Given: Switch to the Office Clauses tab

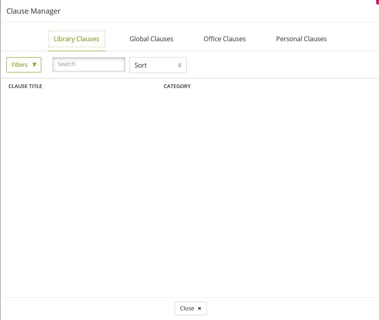Looking at the screenshot, I should pos(224,39).
